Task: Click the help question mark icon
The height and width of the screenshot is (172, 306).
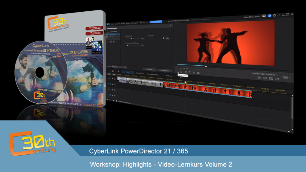Action: point(279,15)
